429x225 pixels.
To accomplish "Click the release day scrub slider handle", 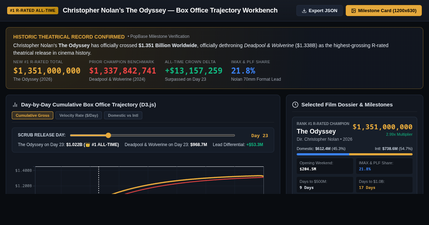I will (x=108, y=135).
